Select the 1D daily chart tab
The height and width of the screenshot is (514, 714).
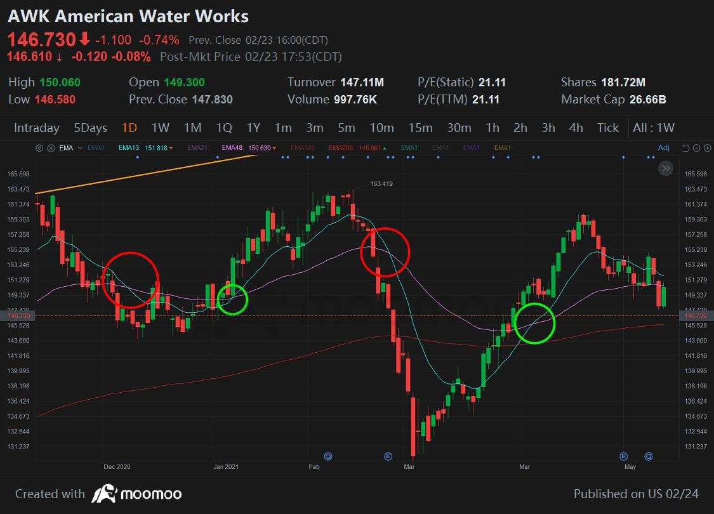(x=129, y=128)
